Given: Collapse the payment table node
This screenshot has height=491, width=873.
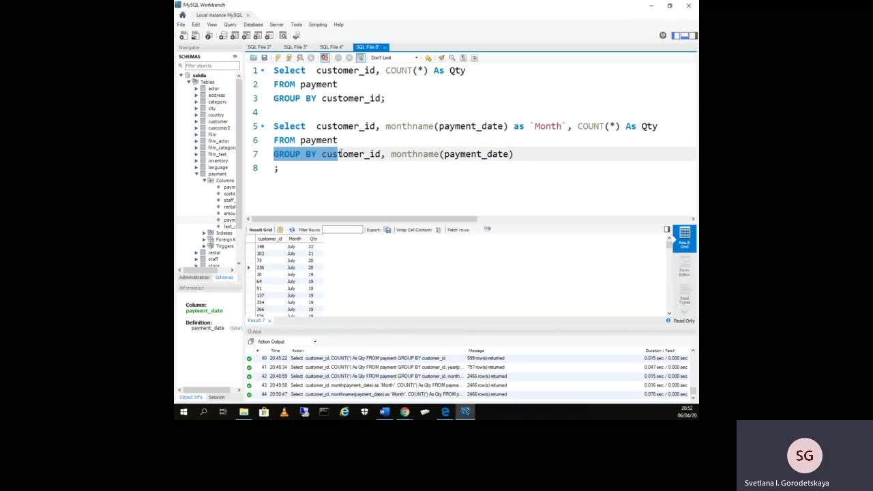Looking at the screenshot, I should pos(196,174).
